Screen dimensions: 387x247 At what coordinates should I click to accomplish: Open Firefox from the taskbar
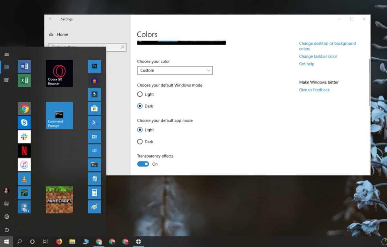[59, 241]
